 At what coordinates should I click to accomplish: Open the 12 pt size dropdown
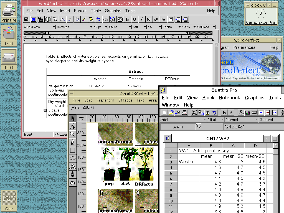coord(100,27)
